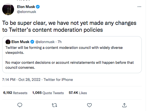Click the small avatar in quoted tweet
The height and width of the screenshot is (111, 147).
point(8,42)
